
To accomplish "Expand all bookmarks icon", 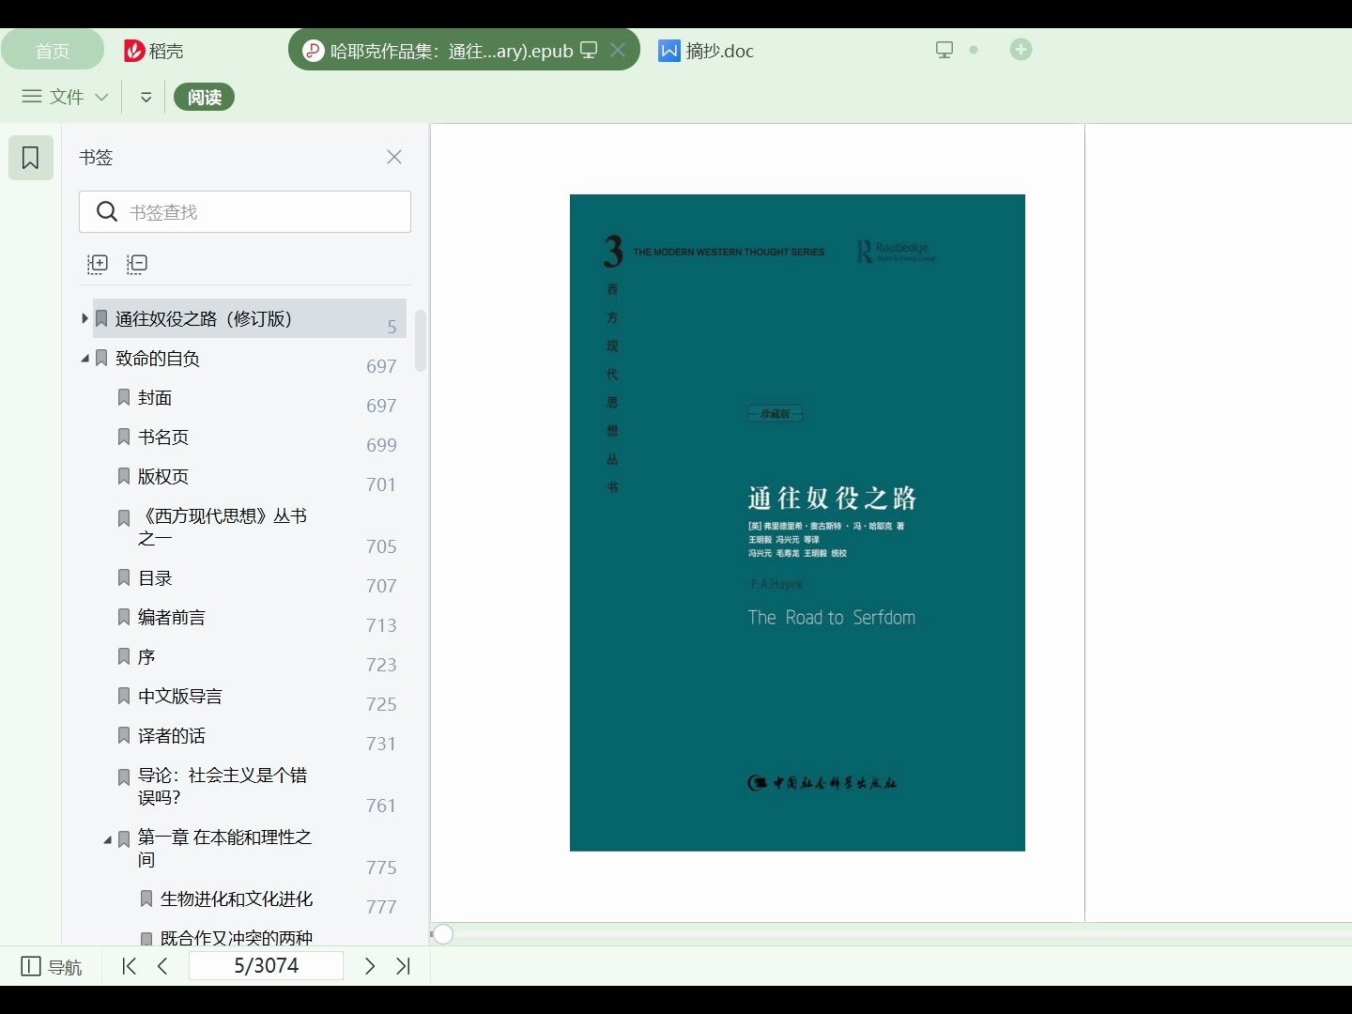I will (x=98, y=264).
